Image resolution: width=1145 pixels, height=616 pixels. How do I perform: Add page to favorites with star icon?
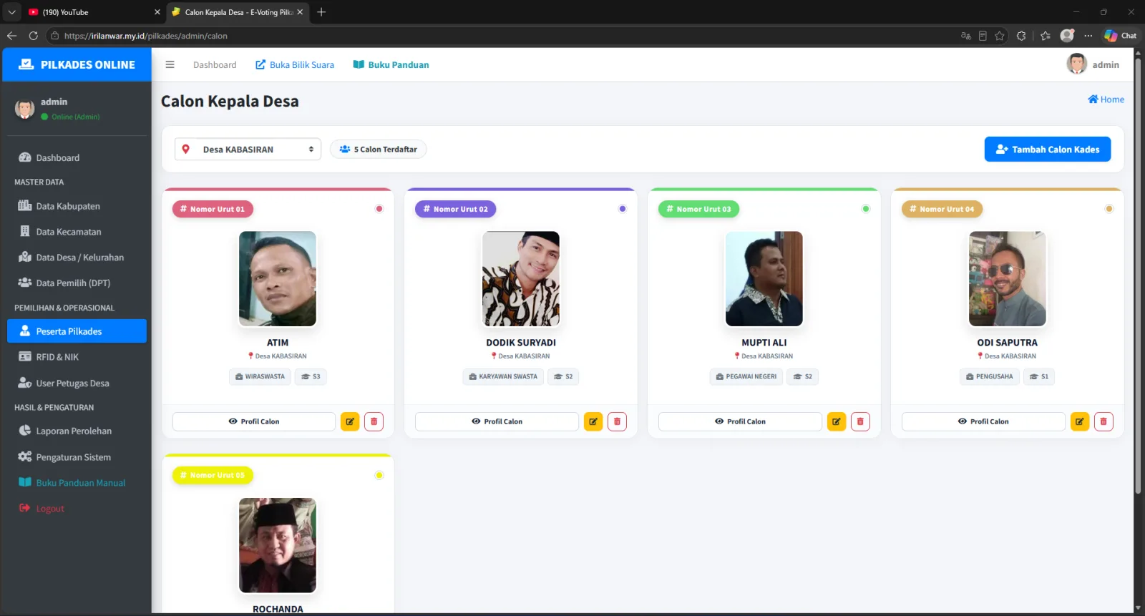point(1000,35)
